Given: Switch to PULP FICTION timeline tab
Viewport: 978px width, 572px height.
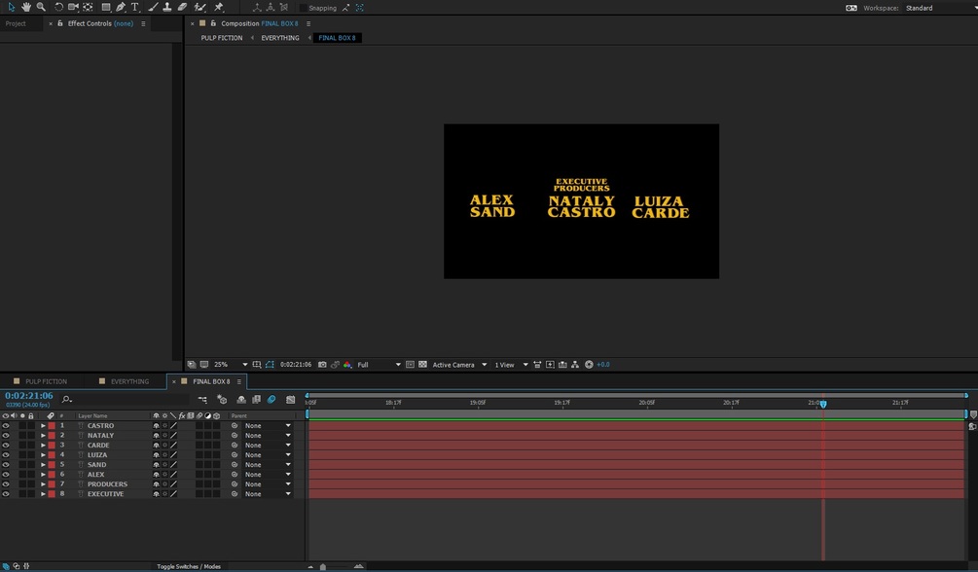Looking at the screenshot, I should pos(46,381).
